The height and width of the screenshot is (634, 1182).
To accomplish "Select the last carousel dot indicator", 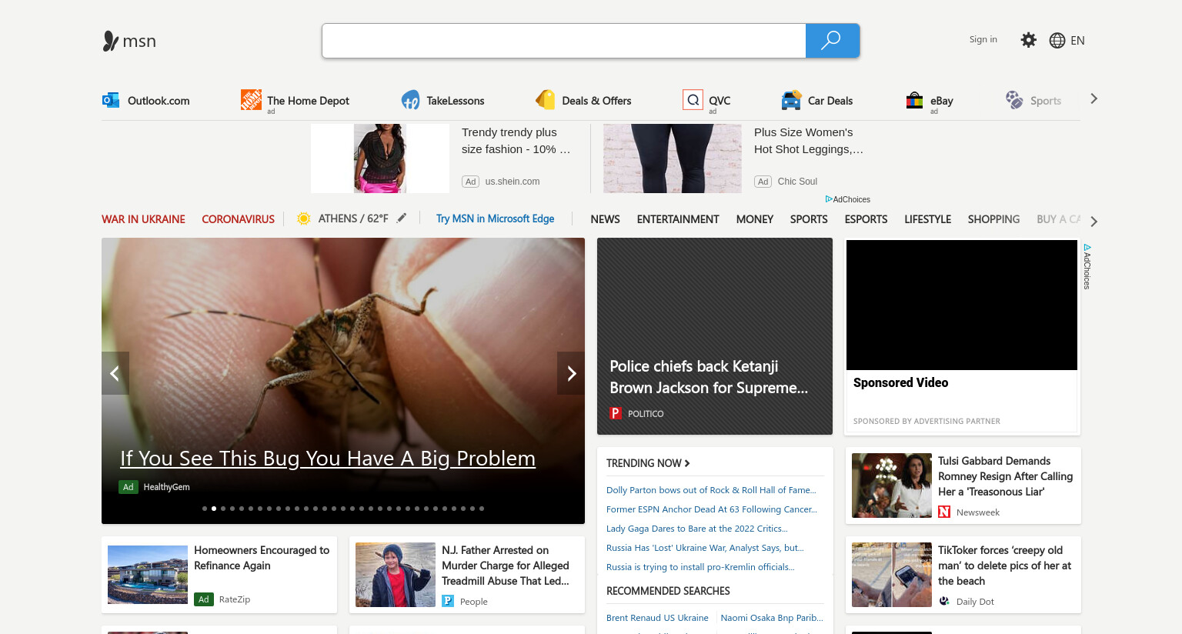I will (482, 509).
